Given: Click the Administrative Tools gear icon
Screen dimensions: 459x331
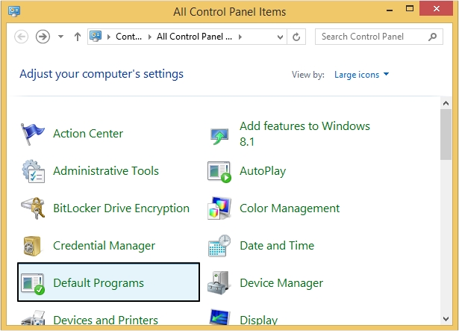Looking at the screenshot, I should click(33, 171).
